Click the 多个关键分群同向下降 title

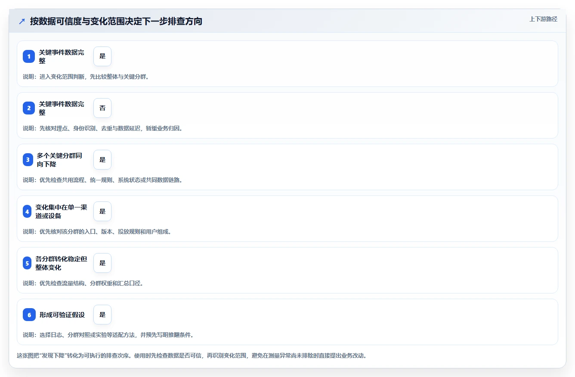pos(59,160)
